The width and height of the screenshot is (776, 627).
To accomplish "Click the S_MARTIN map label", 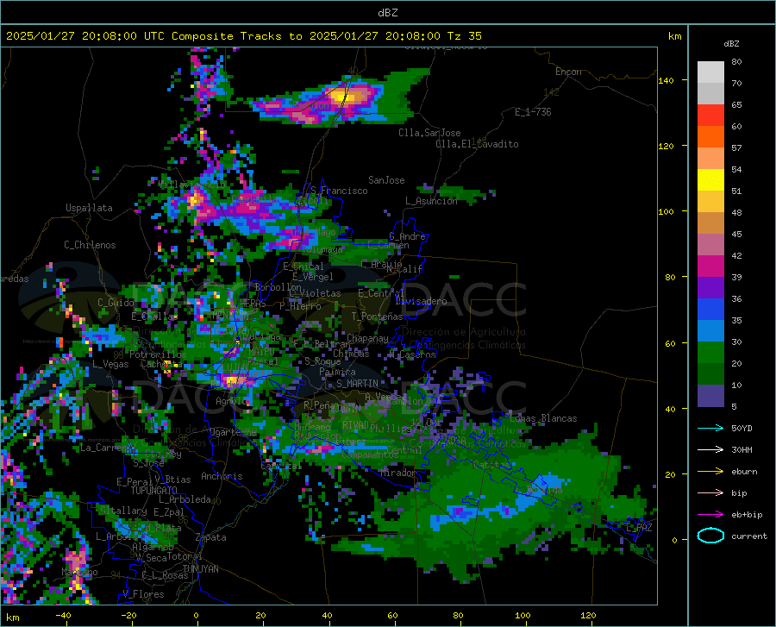I will [x=357, y=384].
